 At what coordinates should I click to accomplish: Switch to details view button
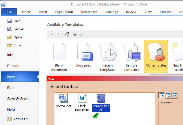[x=175, y=95]
